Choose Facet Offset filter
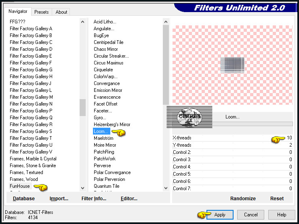Image resolution: width=299 pixels, height=224 pixels. pos(105,104)
